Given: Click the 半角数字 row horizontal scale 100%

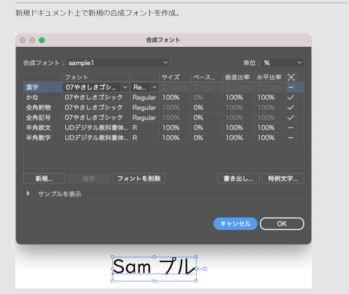Looking at the screenshot, I should (x=266, y=138).
